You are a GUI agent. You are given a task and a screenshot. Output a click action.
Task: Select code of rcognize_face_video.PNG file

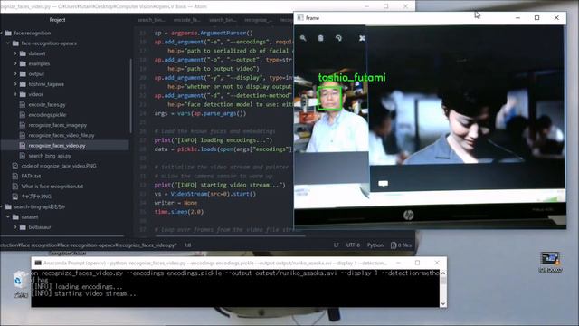[x=59, y=166]
